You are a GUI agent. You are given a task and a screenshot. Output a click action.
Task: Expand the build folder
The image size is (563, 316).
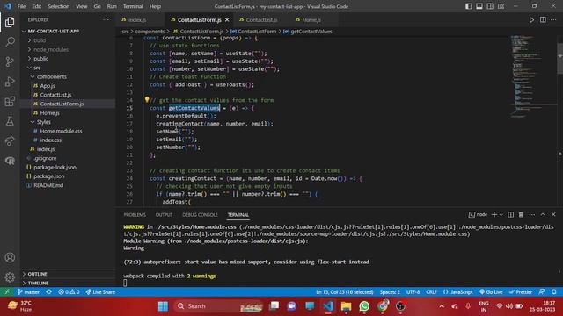(x=40, y=40)
